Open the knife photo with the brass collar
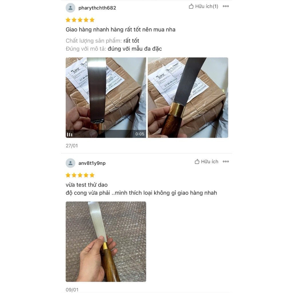This screenshot has width=293, height=293. [x=188, y=98]
